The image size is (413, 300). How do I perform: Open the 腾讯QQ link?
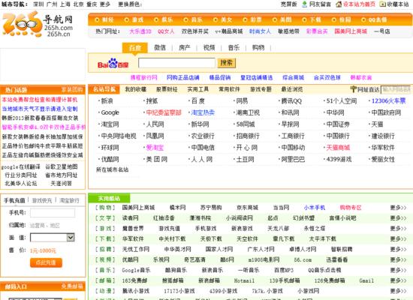(x=291, y=100)
